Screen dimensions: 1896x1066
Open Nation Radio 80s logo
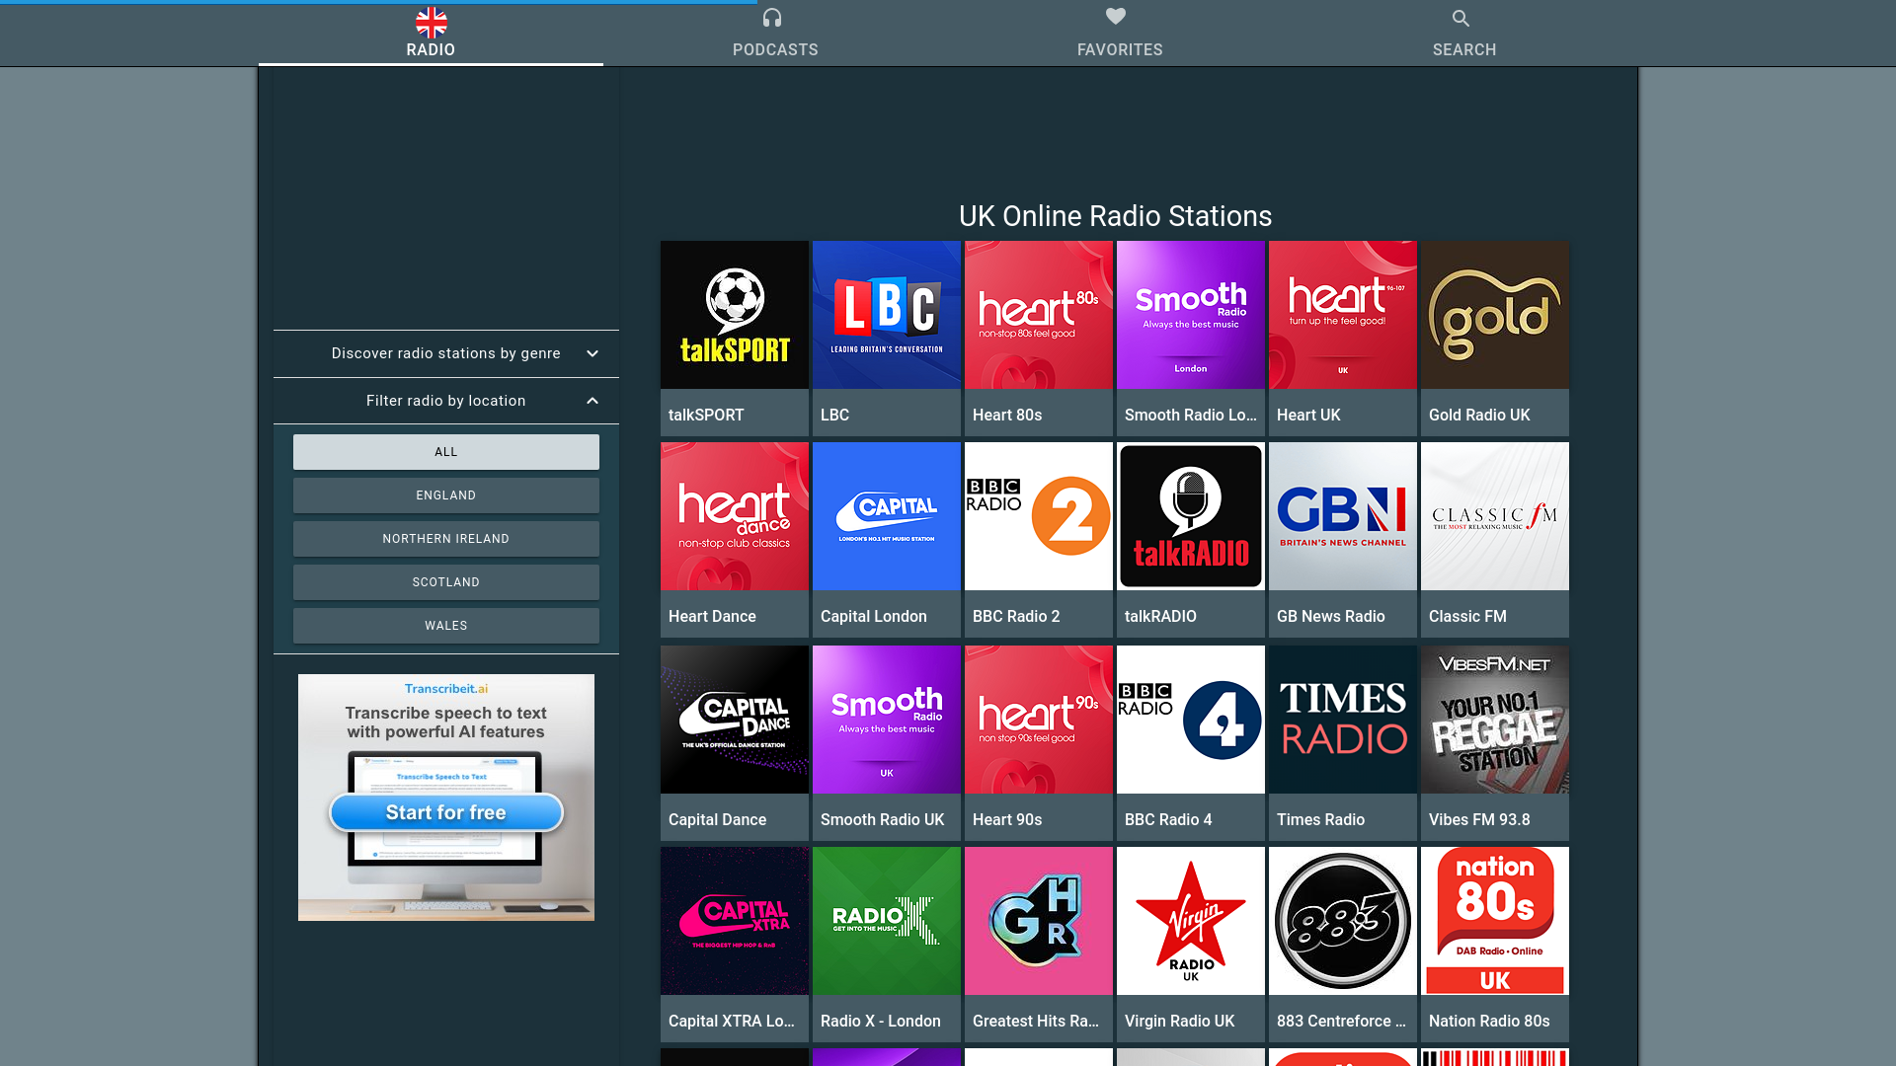coord(1495,921)
